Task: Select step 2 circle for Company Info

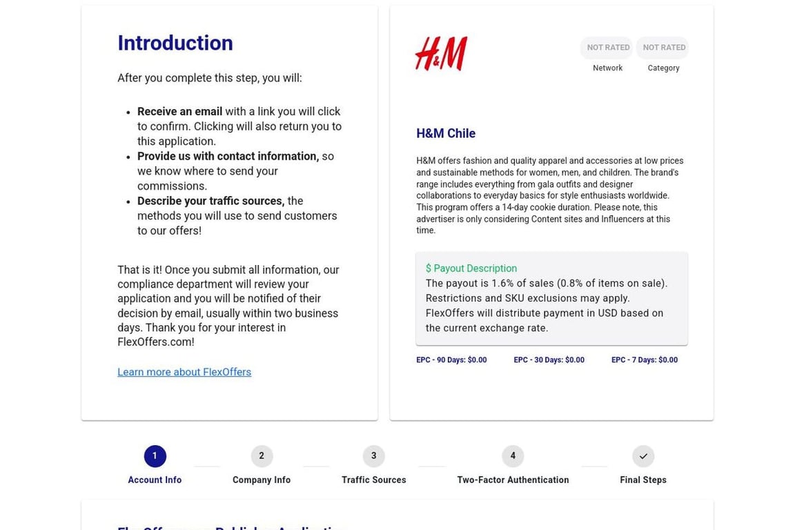Action: click(262, 456)
